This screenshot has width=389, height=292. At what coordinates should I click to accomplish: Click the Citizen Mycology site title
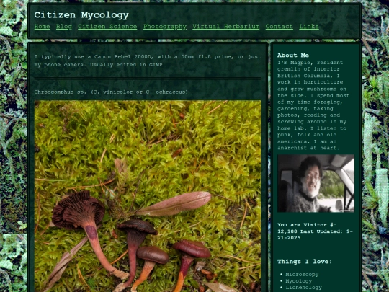click(x=81, y=15)
